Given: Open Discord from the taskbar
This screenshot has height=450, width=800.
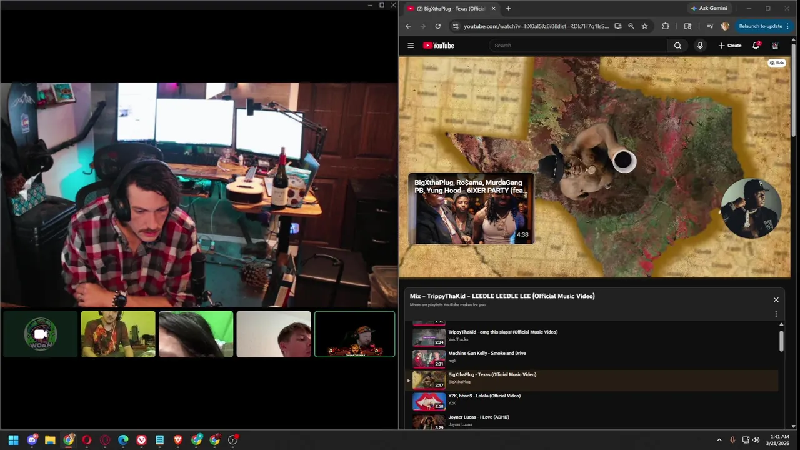Looking at the screenshot, I should point(32,440).
